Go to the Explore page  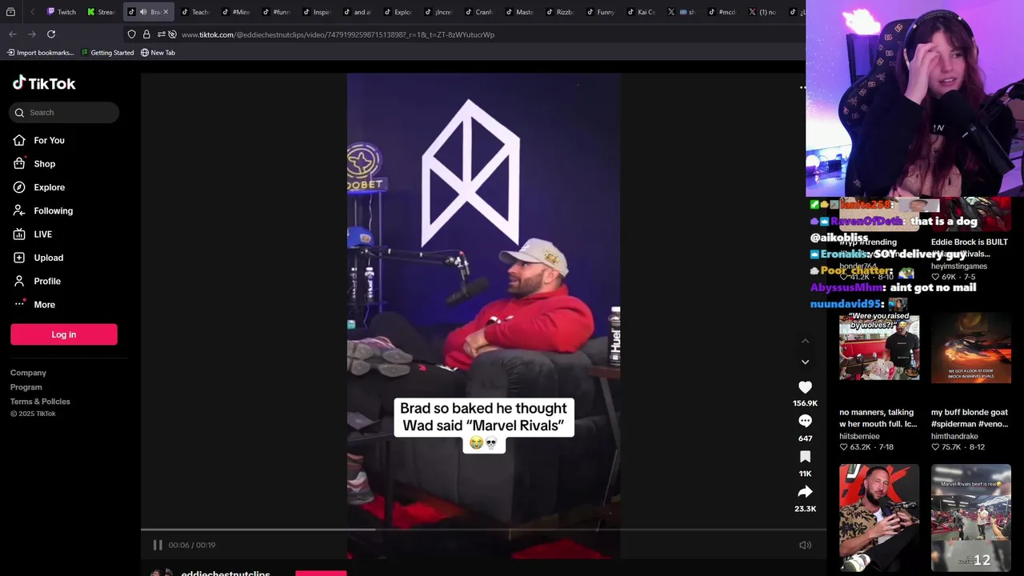(38, 187)
